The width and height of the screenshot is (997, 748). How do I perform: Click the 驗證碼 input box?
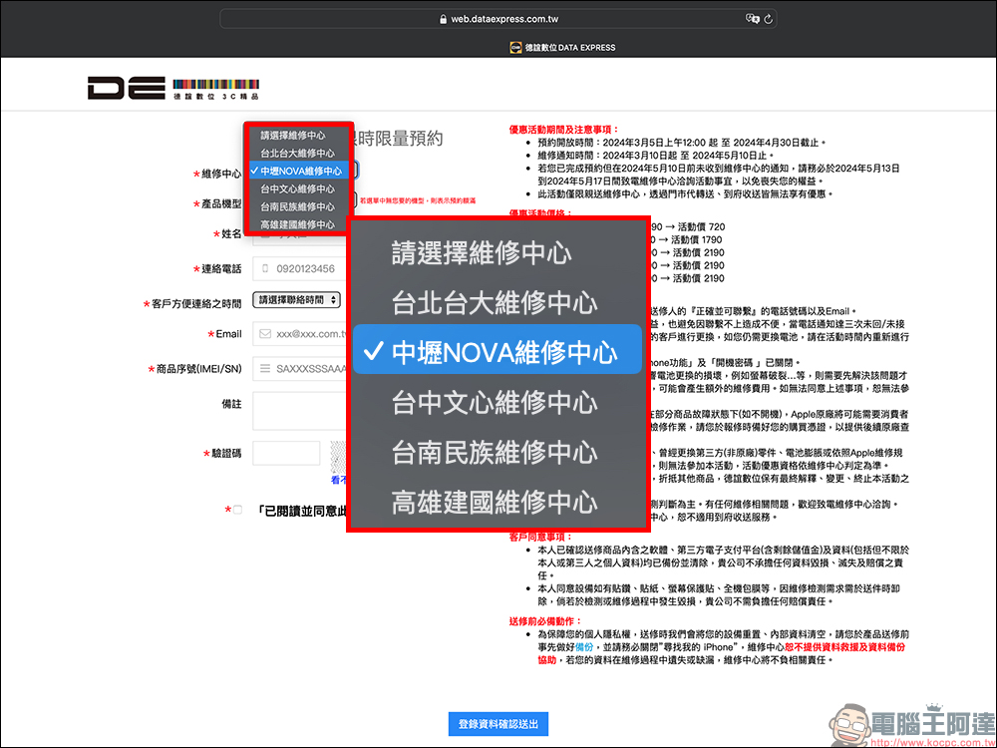pos(286,453)
